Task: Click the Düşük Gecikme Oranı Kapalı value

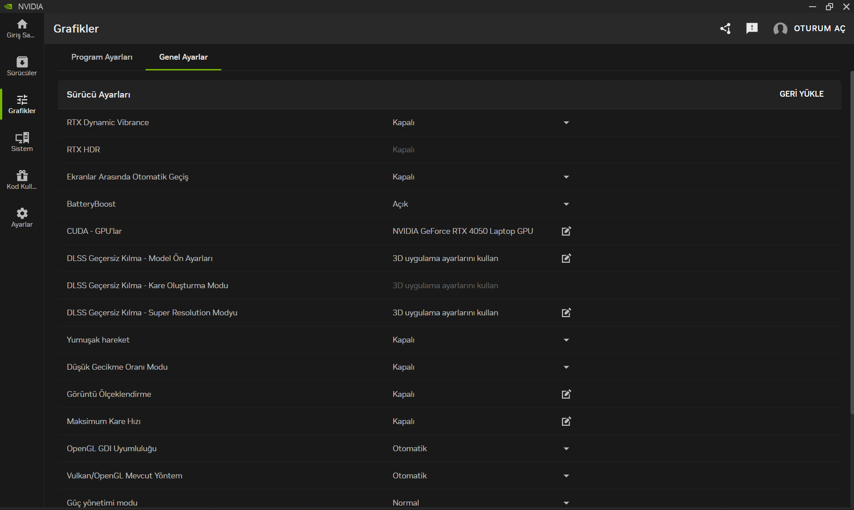Action: (x=403, y=367)
